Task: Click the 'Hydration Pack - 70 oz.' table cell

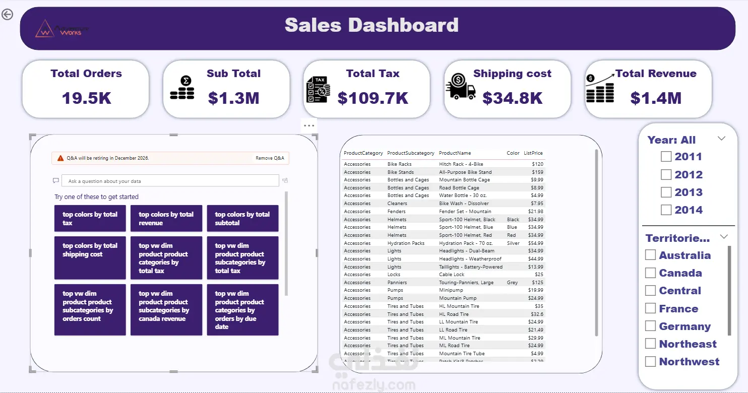Action: [x=465, y=243]
